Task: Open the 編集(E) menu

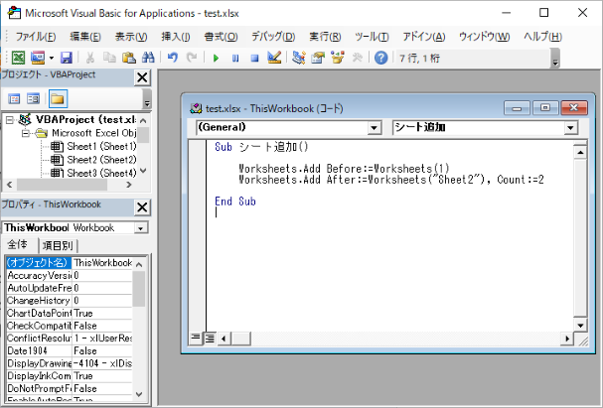Action: point(85,37)
